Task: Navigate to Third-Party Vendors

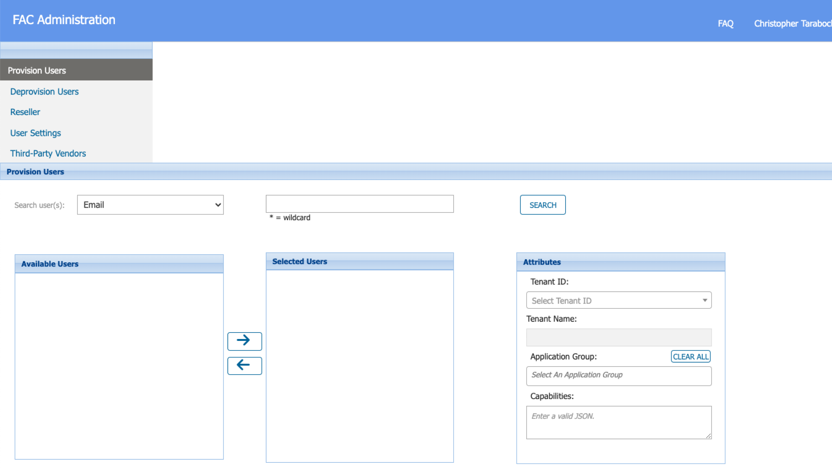Action: pos(48,153)
